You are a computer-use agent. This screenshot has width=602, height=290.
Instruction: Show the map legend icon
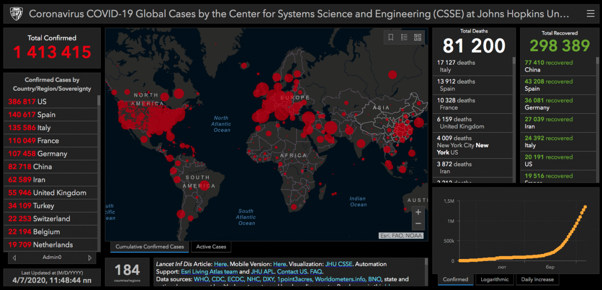[x=404, y=37]
